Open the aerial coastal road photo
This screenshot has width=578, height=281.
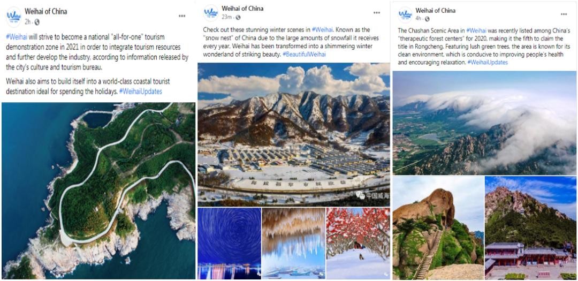tap(98, 191)
